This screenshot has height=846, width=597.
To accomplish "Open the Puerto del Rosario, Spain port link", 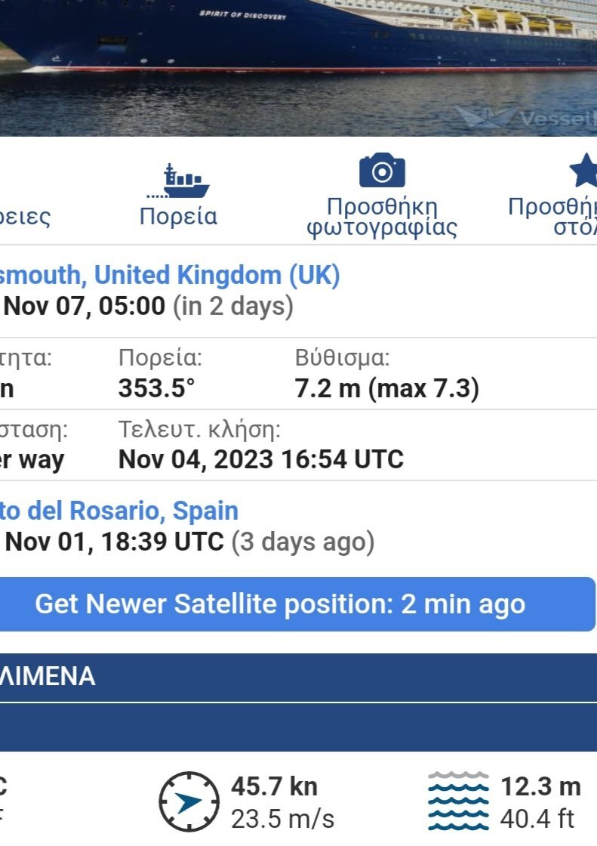I will coord(119,511).
